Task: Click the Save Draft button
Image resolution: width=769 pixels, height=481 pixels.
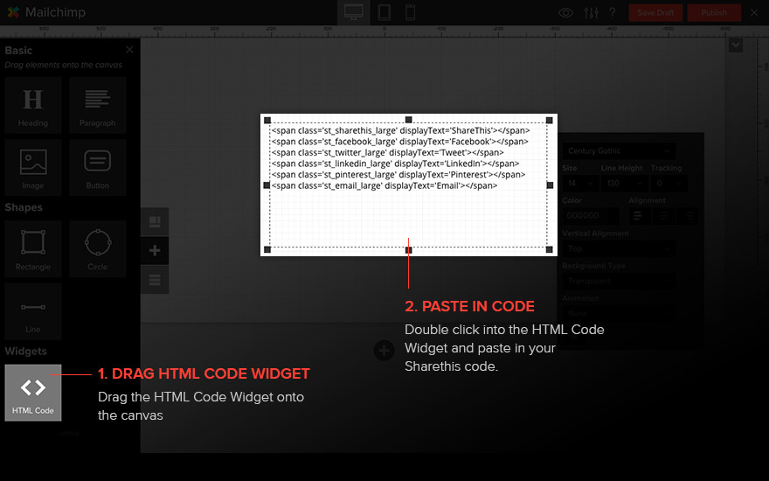Action: coord(657,13)
